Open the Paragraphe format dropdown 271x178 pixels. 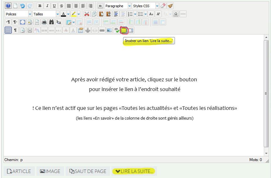pyautogui.click(x=129, y=6)
